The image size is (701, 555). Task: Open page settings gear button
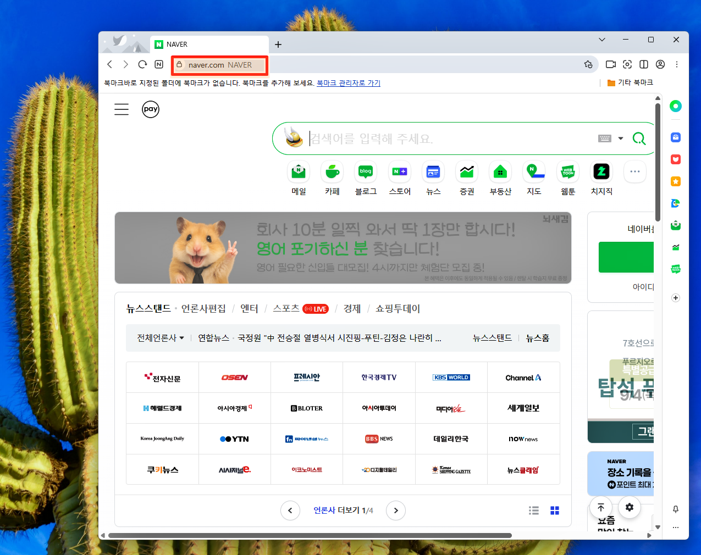coord(630,507)
